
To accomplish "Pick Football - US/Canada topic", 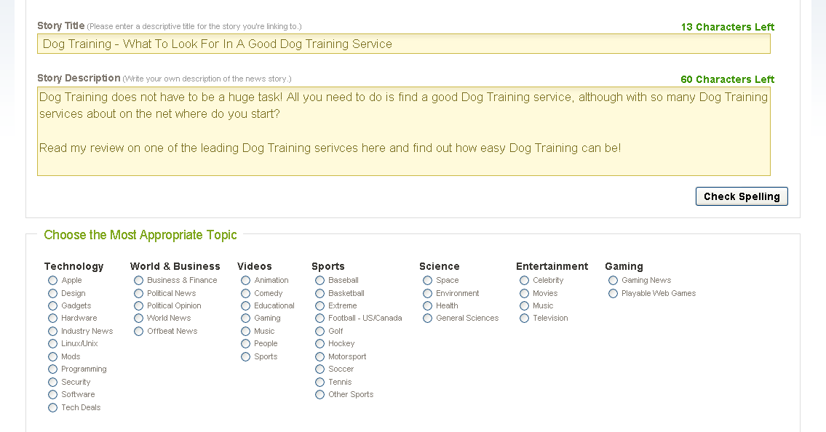I will coord(320,319).
